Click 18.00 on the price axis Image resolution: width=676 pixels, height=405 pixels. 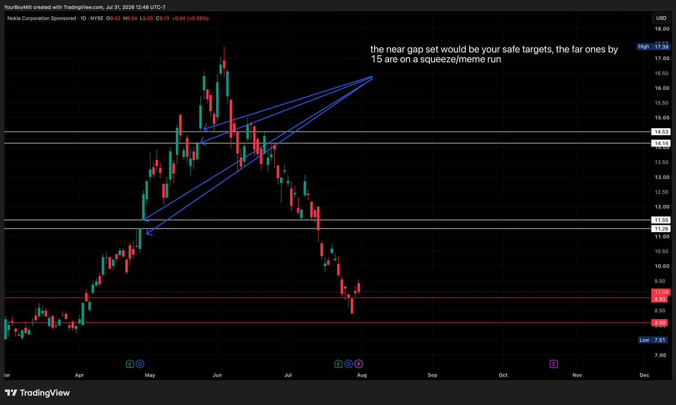662,29
